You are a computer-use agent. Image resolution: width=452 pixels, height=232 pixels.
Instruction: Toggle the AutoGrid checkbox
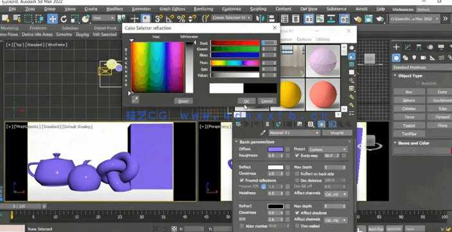coord(417,84)
